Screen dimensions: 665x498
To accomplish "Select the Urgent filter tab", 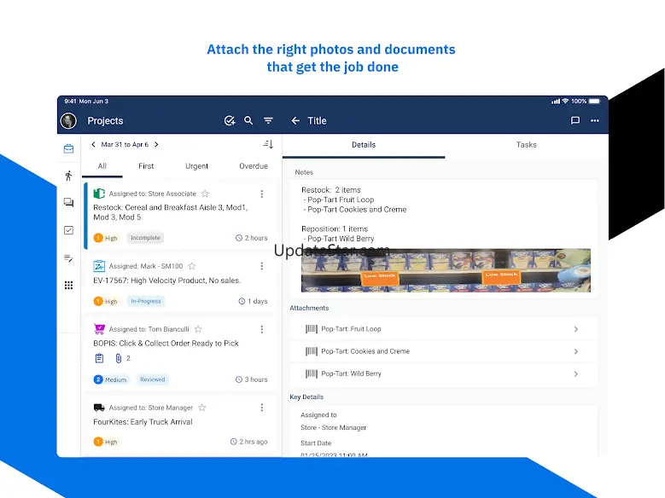I will [x=197, y=166].
